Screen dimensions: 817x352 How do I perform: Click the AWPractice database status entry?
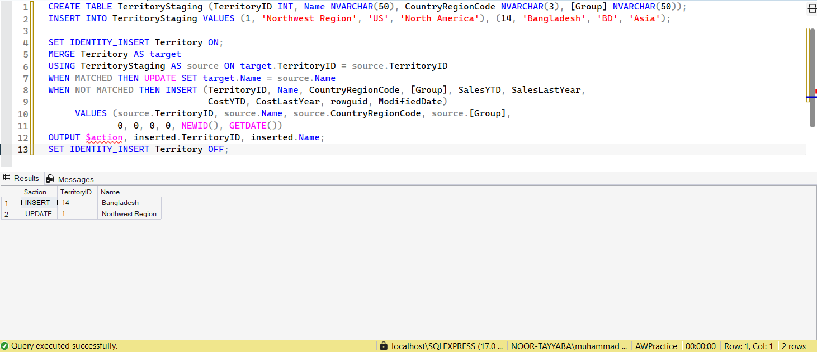(x=656, y=346)
